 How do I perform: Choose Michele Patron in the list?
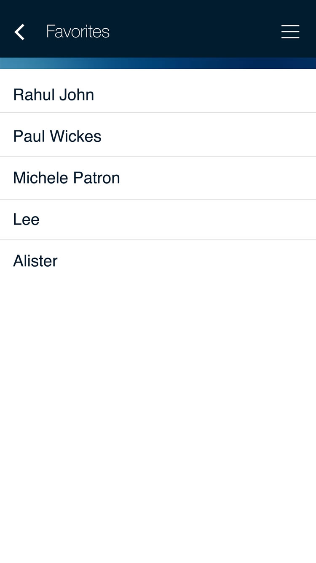(x=67, y=178)
